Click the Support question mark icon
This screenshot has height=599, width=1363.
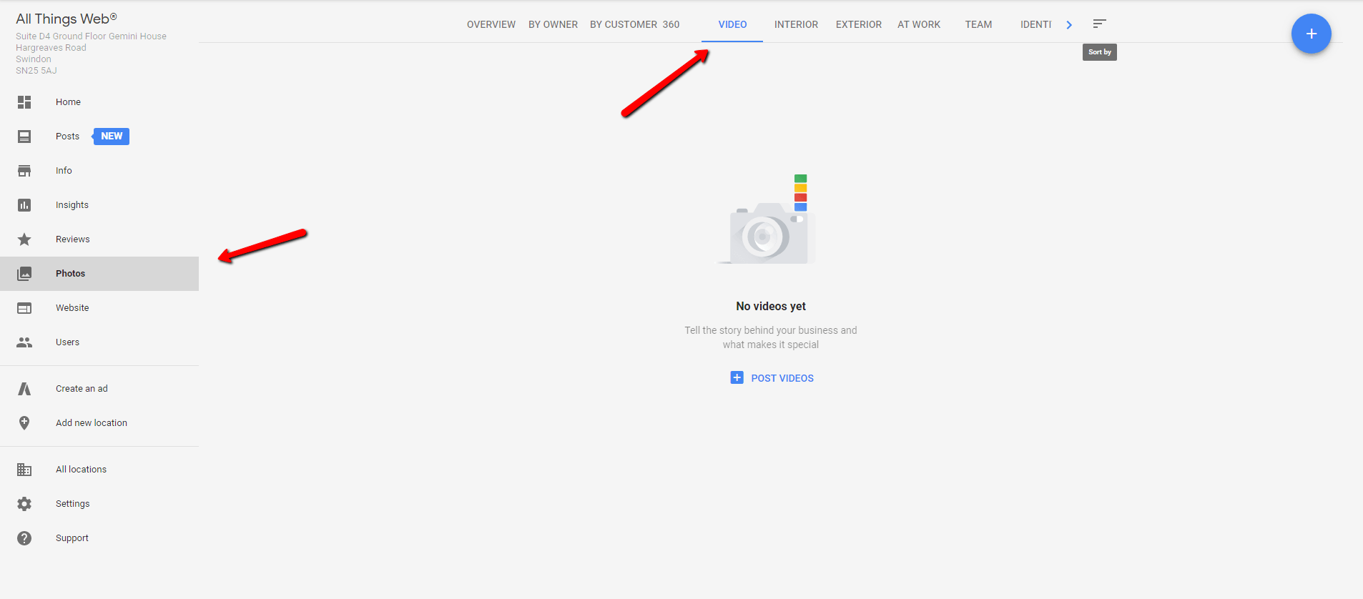point(24,538)
